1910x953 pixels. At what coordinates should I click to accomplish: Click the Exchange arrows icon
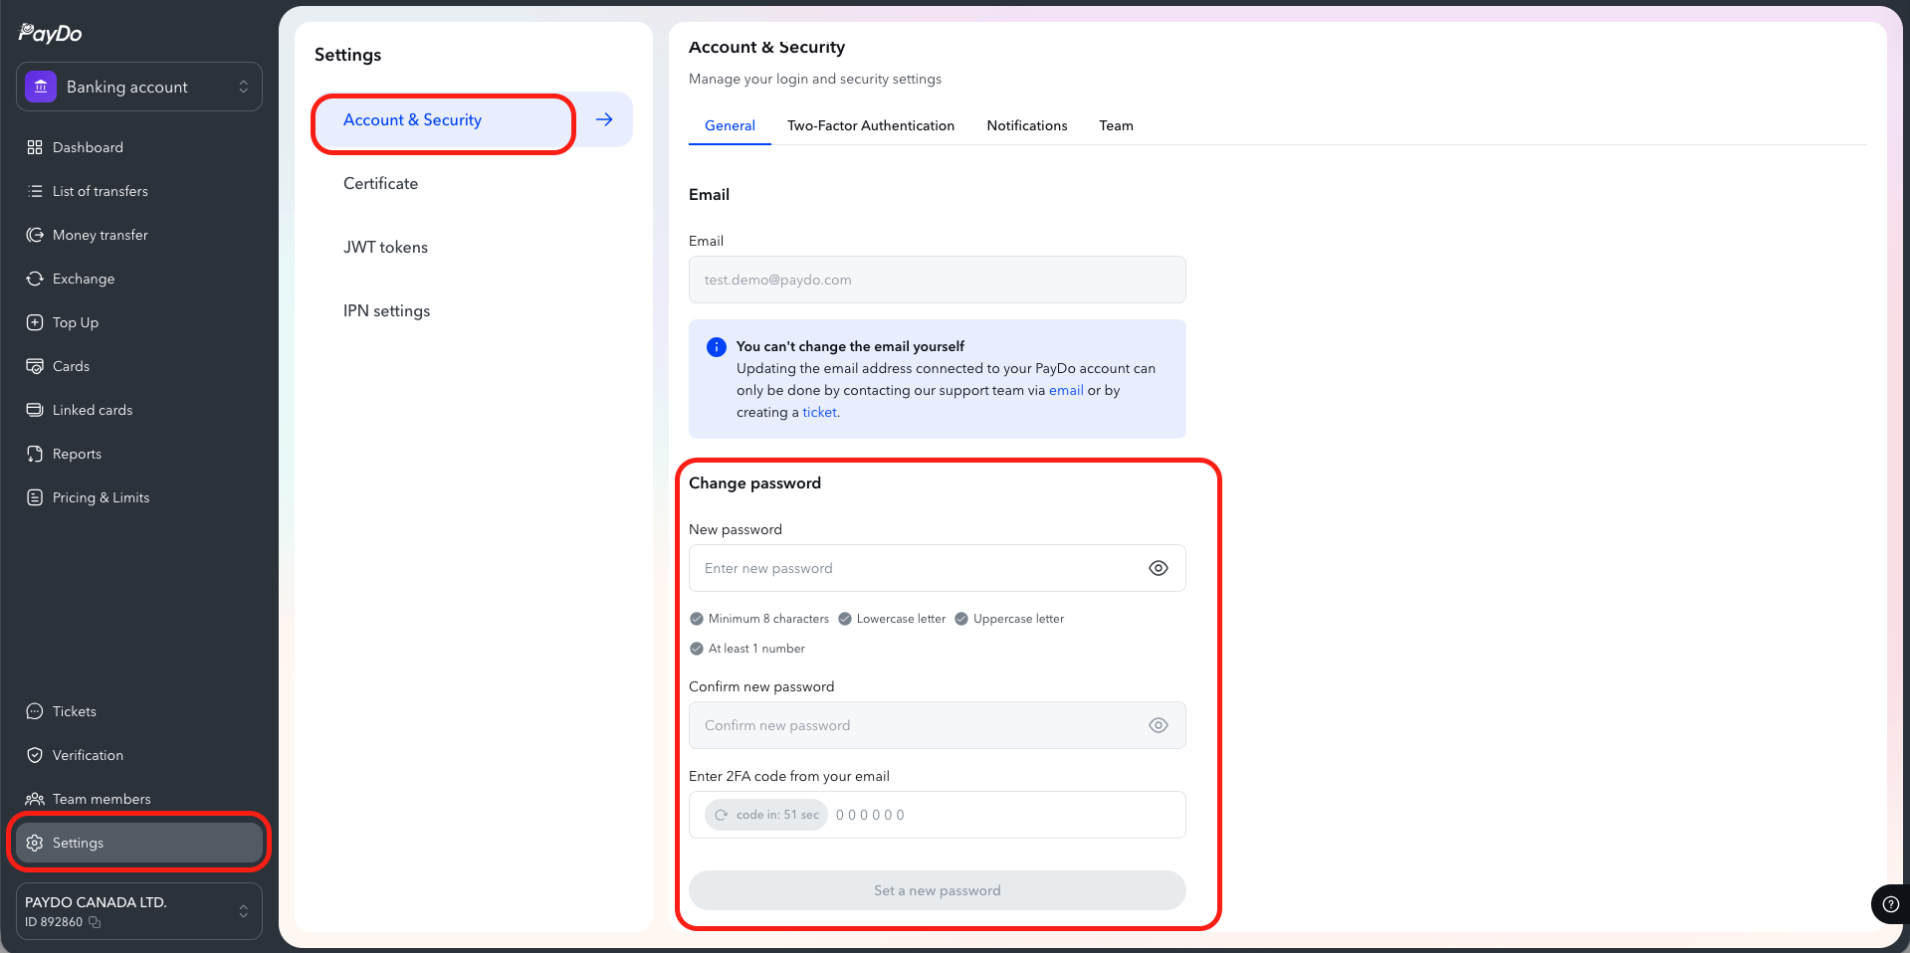coord(35,279)
